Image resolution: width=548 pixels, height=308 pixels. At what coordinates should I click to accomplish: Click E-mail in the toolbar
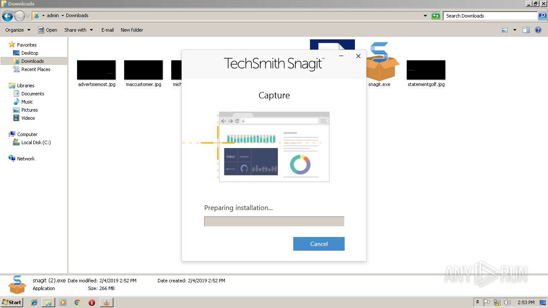(107, 30)
